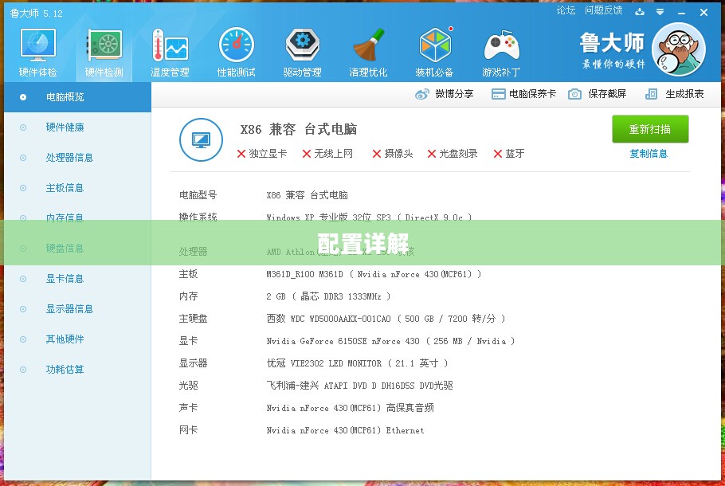Click the 生成报表 label
725x486 pixels.
coord(684,94)
